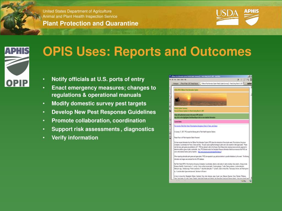This screenshot has height=211, width=282.
Task: Click the Plant Protection and Quarantine heading
Action: click(90, 23)
